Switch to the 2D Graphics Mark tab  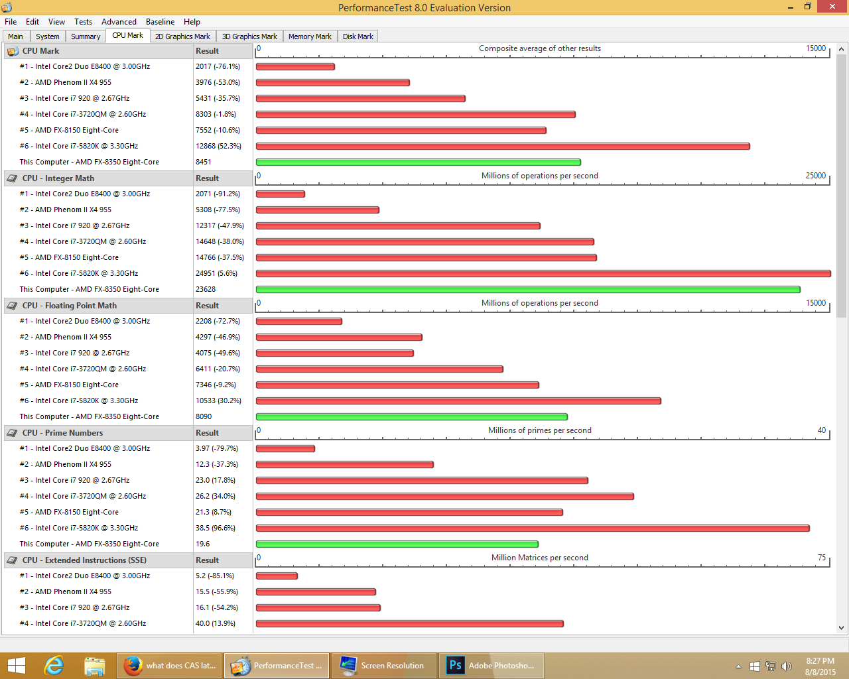coord(182,36)
